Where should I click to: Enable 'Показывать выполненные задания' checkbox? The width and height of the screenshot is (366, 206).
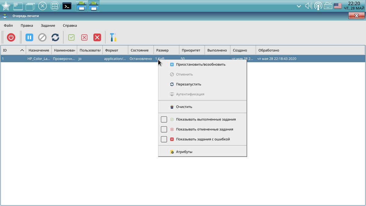click(164, 119)
